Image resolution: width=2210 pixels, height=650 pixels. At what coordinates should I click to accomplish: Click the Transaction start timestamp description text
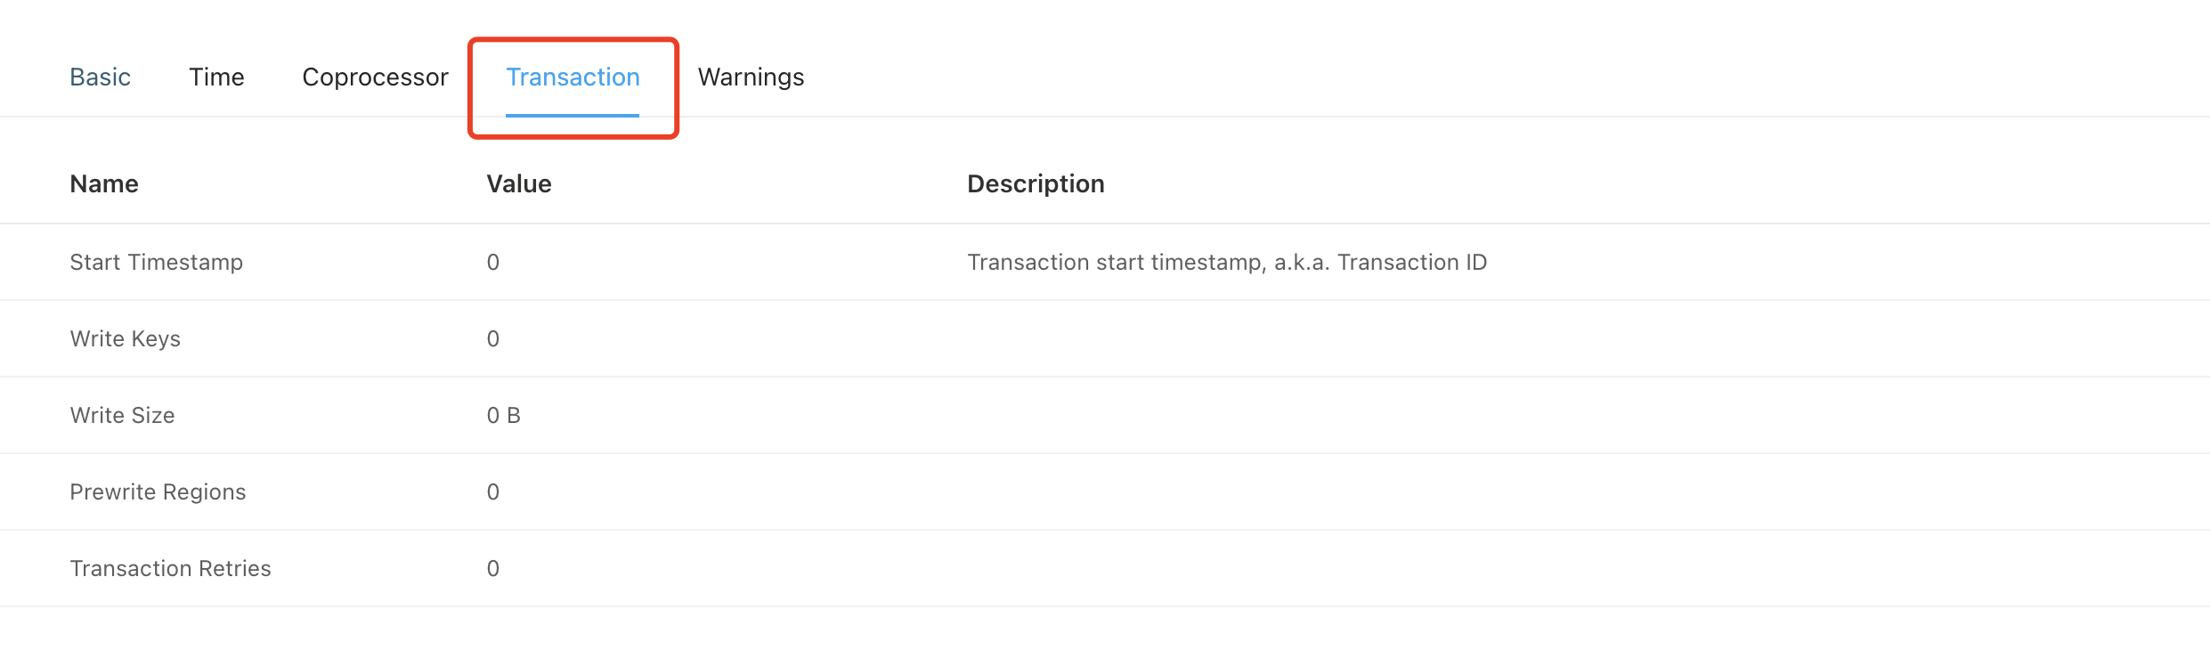tap(1227, 263)
